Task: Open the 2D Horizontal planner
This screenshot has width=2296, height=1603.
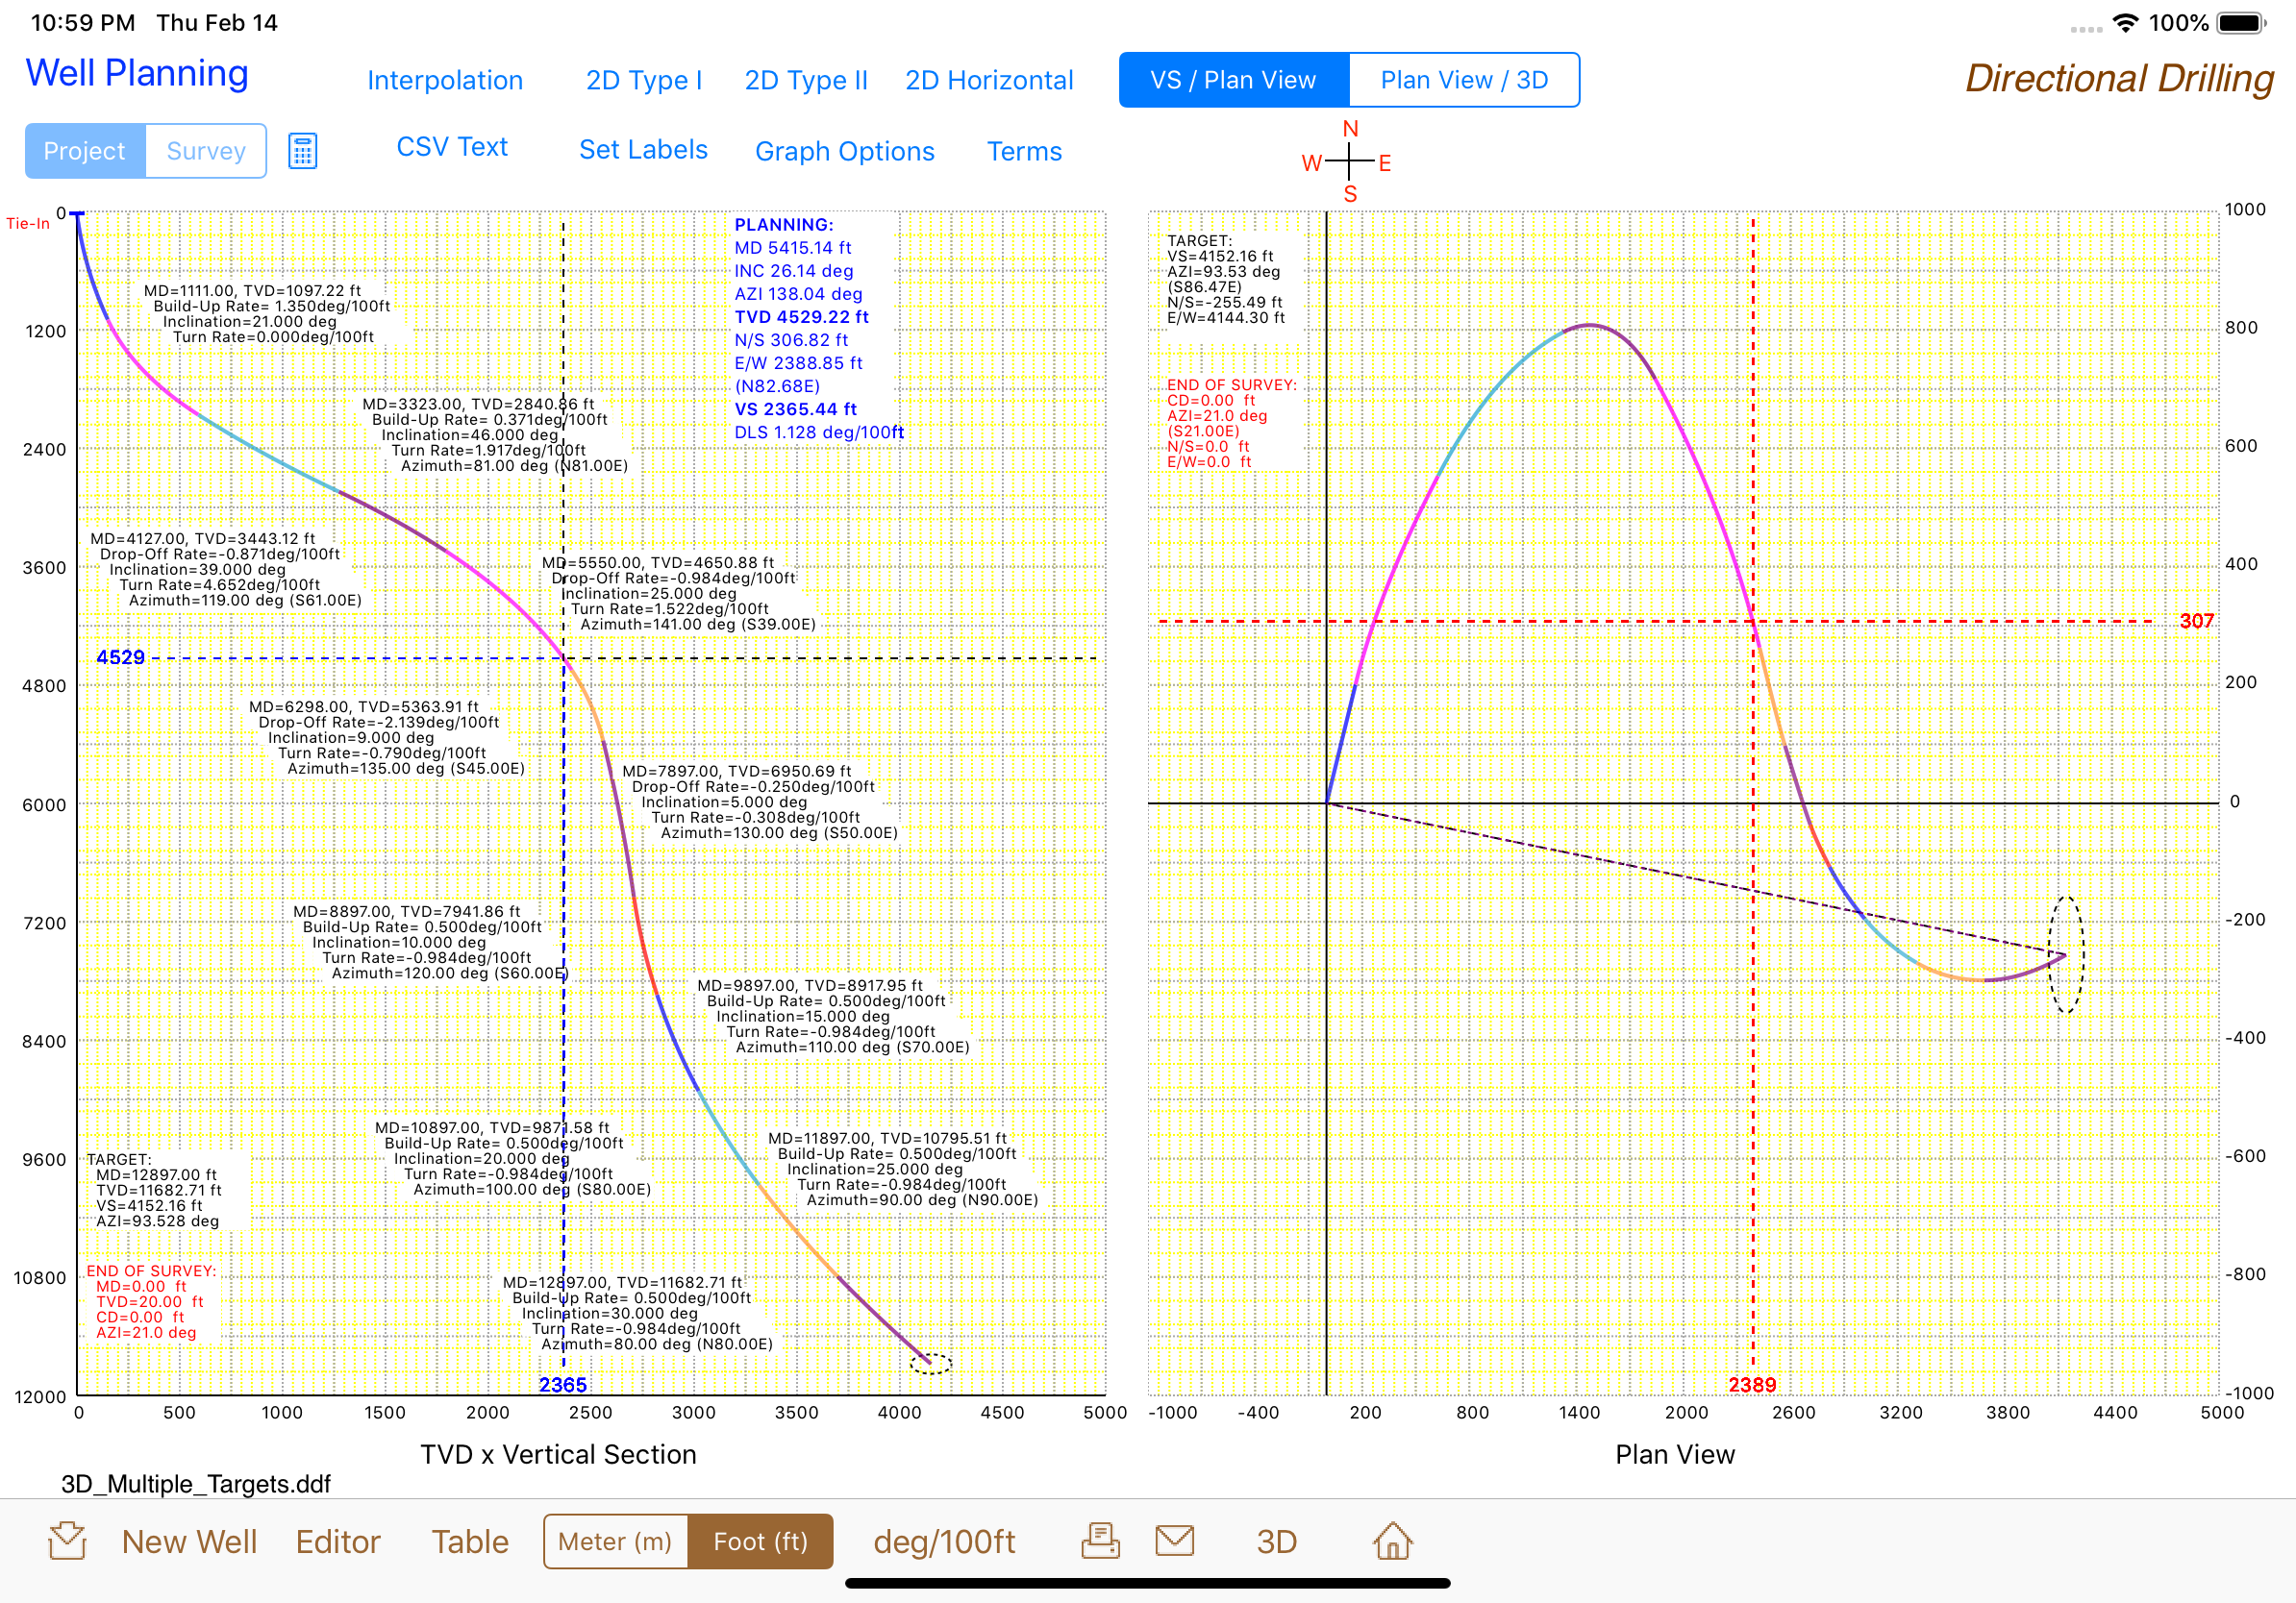Action: click(988, 80)
